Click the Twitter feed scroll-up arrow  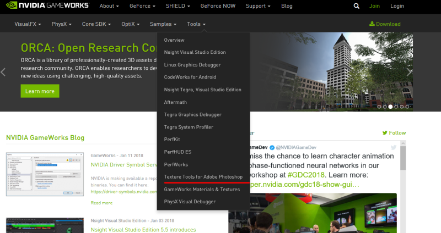(x=403, y=143)
